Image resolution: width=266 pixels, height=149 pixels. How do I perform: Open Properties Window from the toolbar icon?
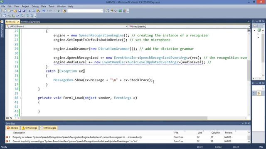pyautogui.click(x=112, y=11)
